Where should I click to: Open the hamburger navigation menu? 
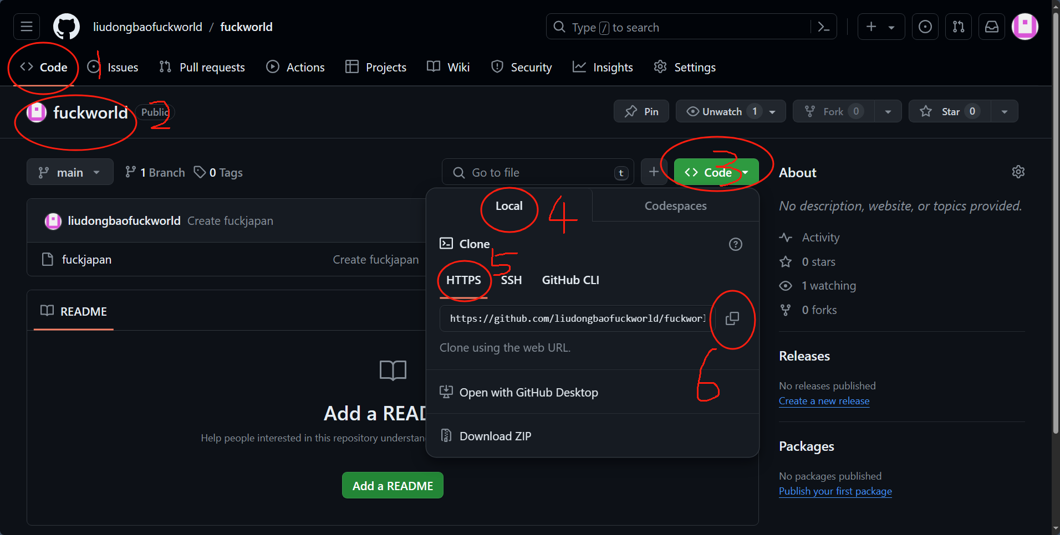[27, 27]
